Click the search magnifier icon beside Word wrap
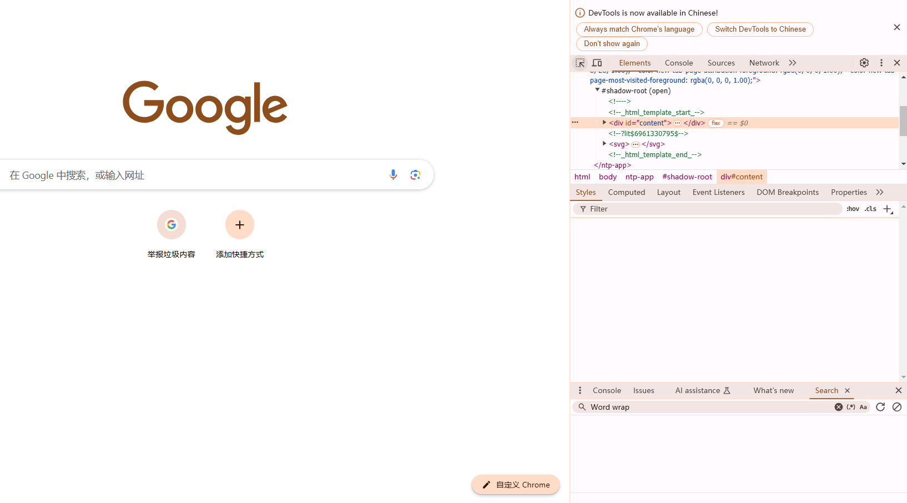 582,407
